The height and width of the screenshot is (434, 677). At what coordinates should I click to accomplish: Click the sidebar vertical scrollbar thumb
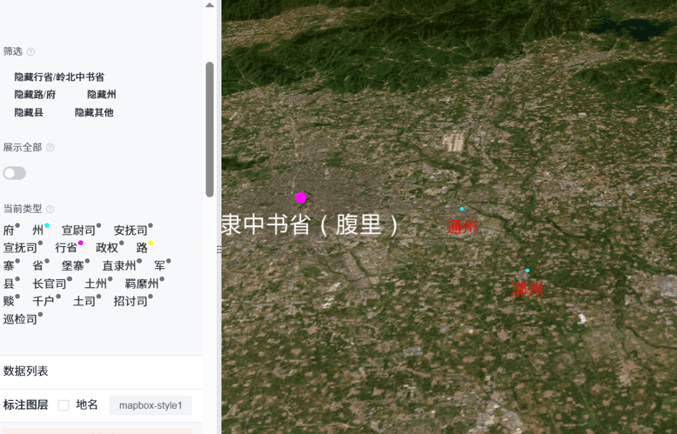[210, 129]
